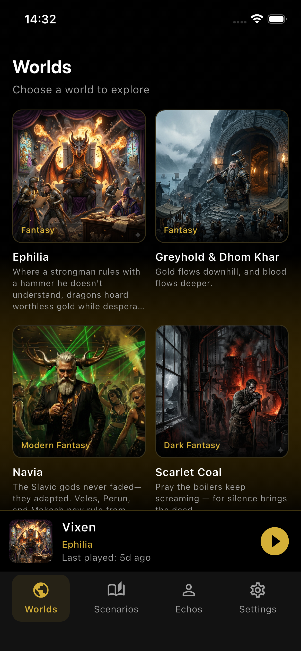Tap the sparkle icon on Ephilia card
The image size is (301, 651).
[138, 235]
